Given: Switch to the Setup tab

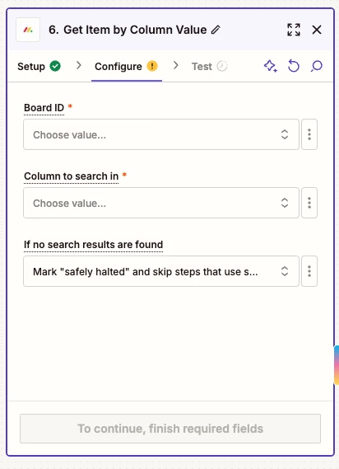Looking at the screenshot, I should (x=39, y=67).
